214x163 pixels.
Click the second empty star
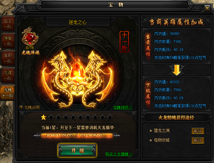coord(59,117)
